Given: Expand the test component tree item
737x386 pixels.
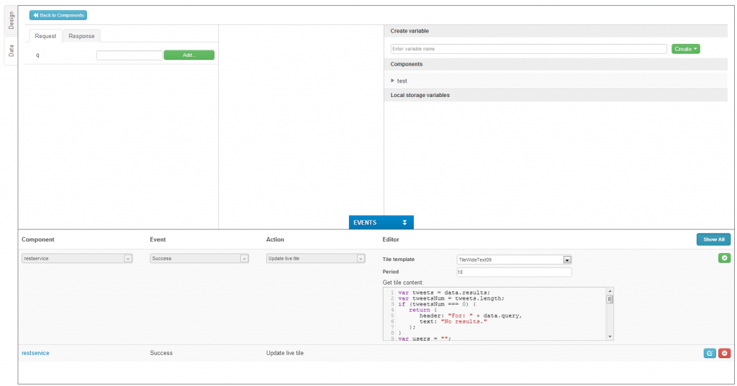Looking at the screenshot, I should pos(393,81).
